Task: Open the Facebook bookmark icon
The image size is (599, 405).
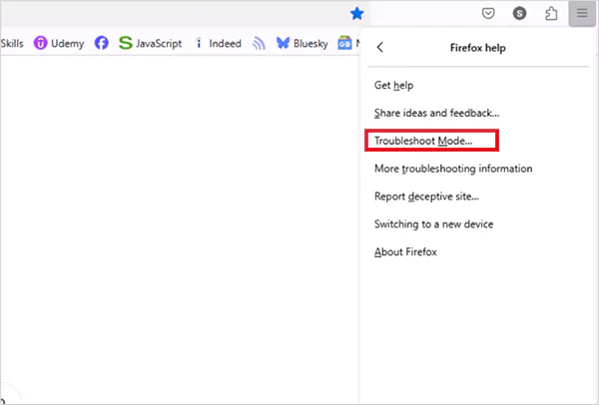Action: coord(101,43)
